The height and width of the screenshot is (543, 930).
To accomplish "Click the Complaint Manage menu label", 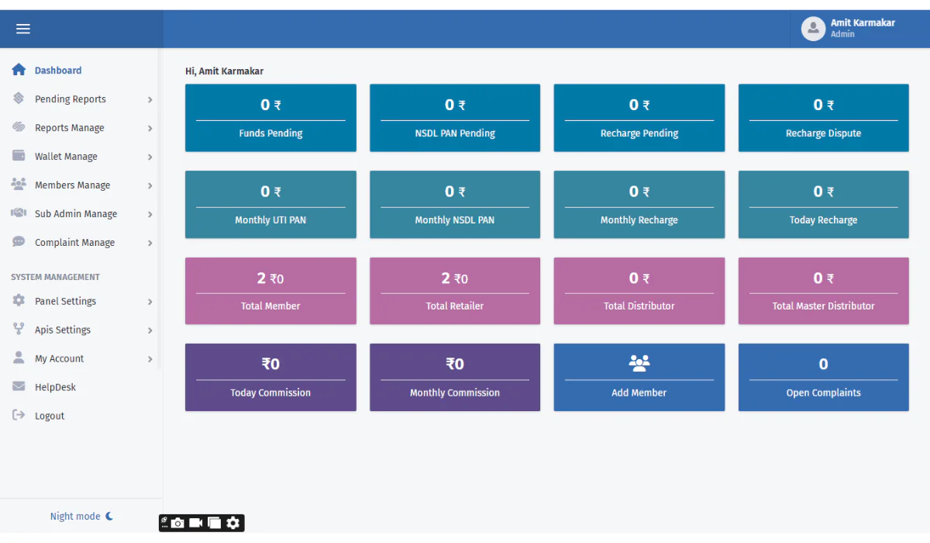I will tap(74, 243).
